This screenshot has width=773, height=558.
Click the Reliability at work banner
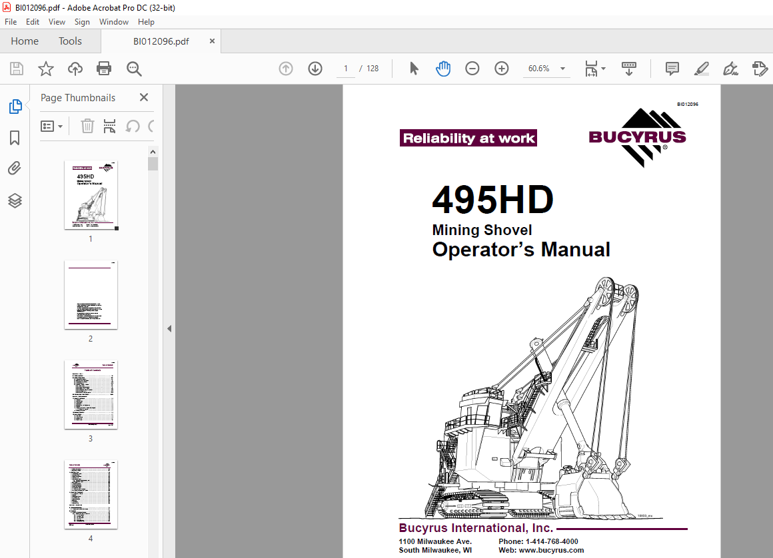468,138
